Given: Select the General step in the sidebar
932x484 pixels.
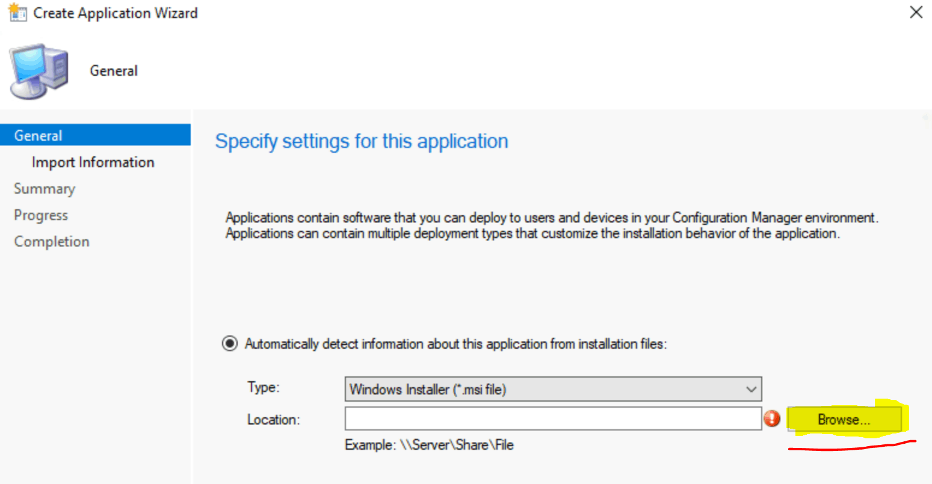Looking at the screenshot, I should pyautogui.click(x=39, y=136).
